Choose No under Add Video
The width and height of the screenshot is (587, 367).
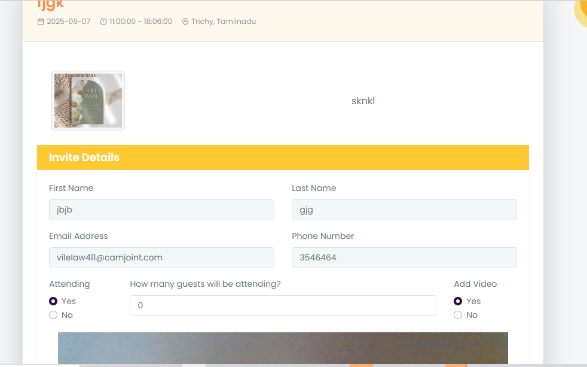pos(458,315)
